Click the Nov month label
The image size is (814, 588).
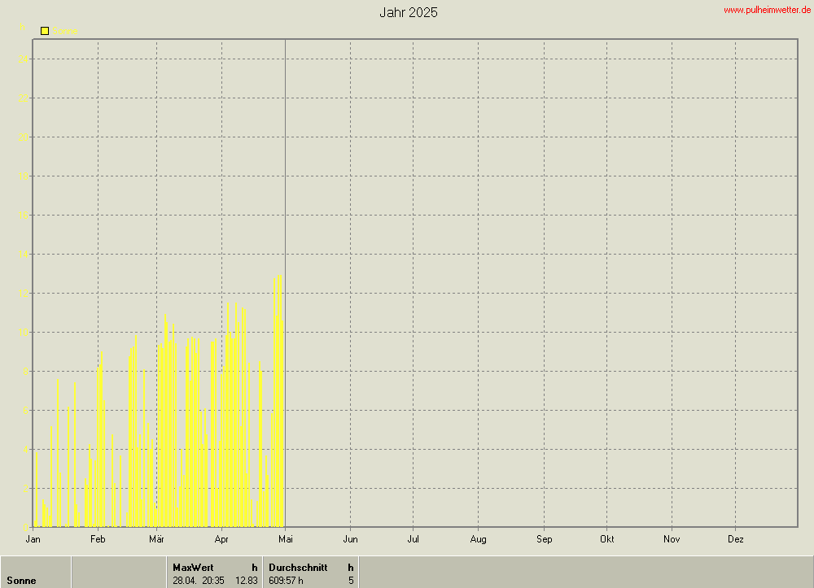(672, 539)
